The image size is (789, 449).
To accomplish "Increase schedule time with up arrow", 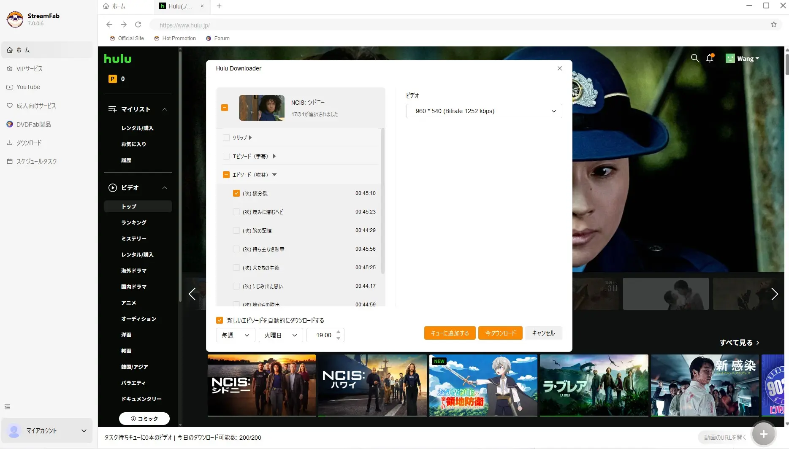I will click(x=338, y=332).
